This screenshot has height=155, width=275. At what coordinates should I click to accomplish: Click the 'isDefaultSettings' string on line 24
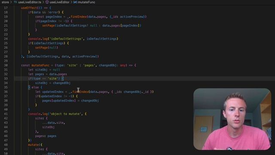click(66, 39)
